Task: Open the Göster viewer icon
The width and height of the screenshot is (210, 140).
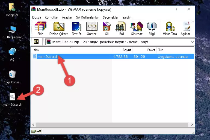Action: (x=91, y=28)
